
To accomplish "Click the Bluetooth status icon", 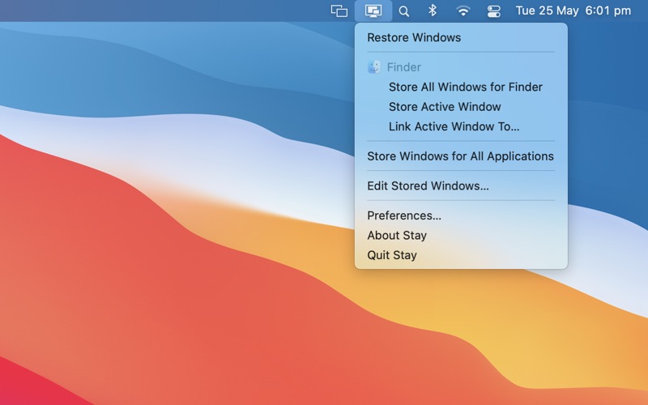I will click(x=433, y=11).
